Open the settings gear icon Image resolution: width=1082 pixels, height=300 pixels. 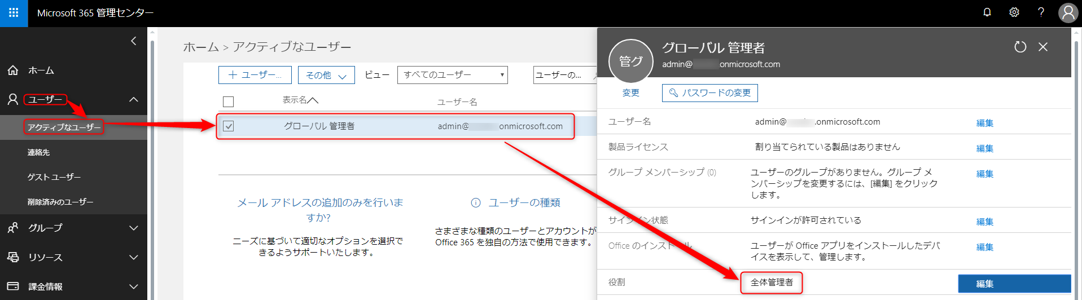coord(1014,12)
